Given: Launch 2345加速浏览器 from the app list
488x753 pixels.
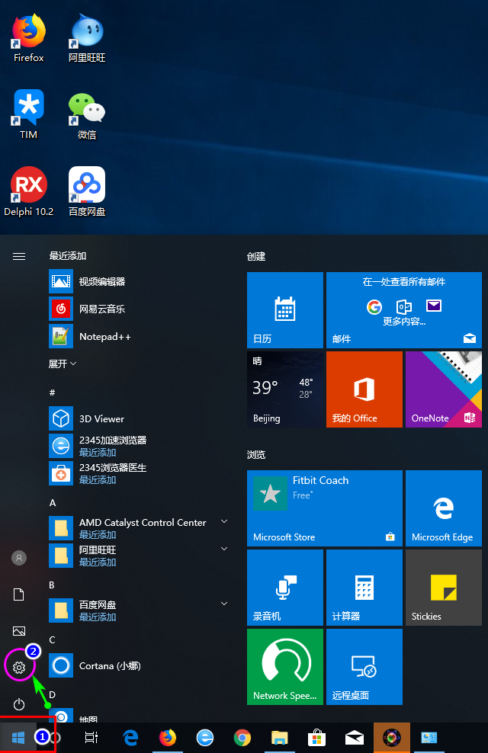Looking at the screenshot, I should click(x=140, y=446).
